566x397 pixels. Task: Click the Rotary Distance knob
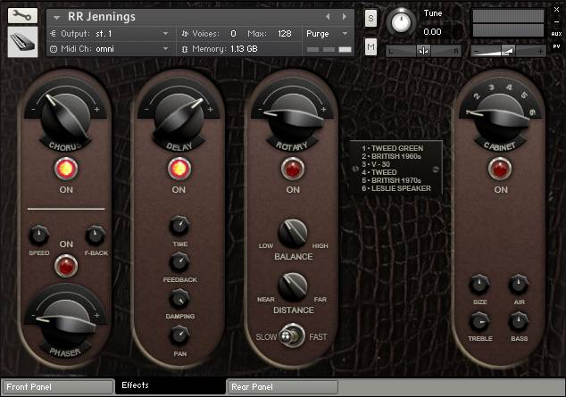tap(293, 287)
